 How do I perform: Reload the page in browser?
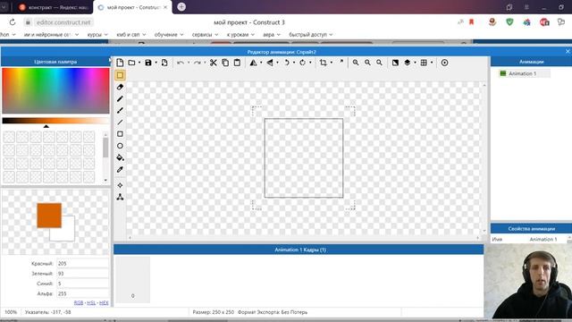[x=13, y=22]
